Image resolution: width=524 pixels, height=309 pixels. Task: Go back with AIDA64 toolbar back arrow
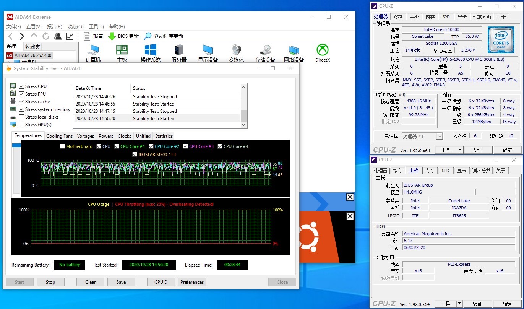coord(11,36)
